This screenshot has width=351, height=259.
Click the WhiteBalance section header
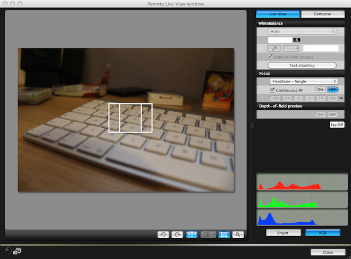click(300, 23)
